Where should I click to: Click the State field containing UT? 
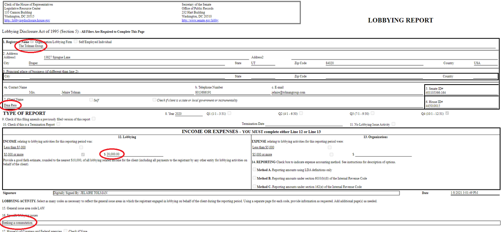pos(263,63)
